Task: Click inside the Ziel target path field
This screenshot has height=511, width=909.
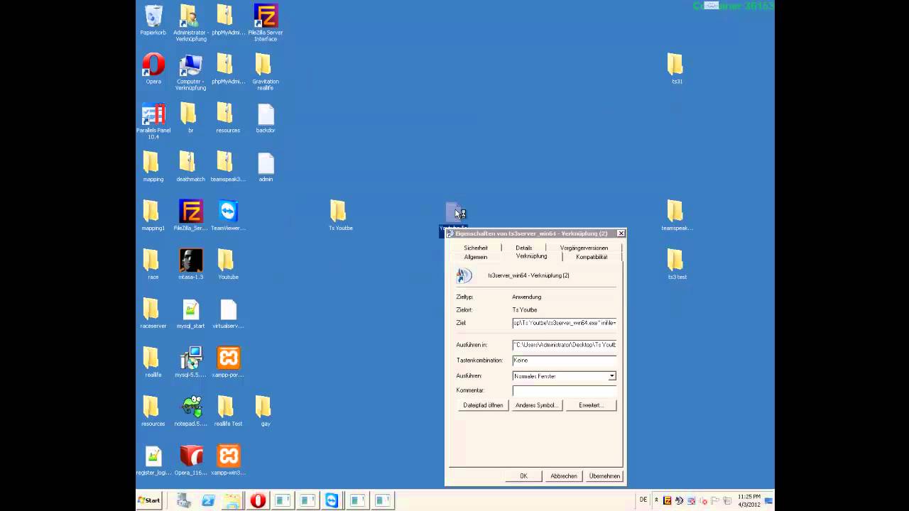Action: pos(564,323)
